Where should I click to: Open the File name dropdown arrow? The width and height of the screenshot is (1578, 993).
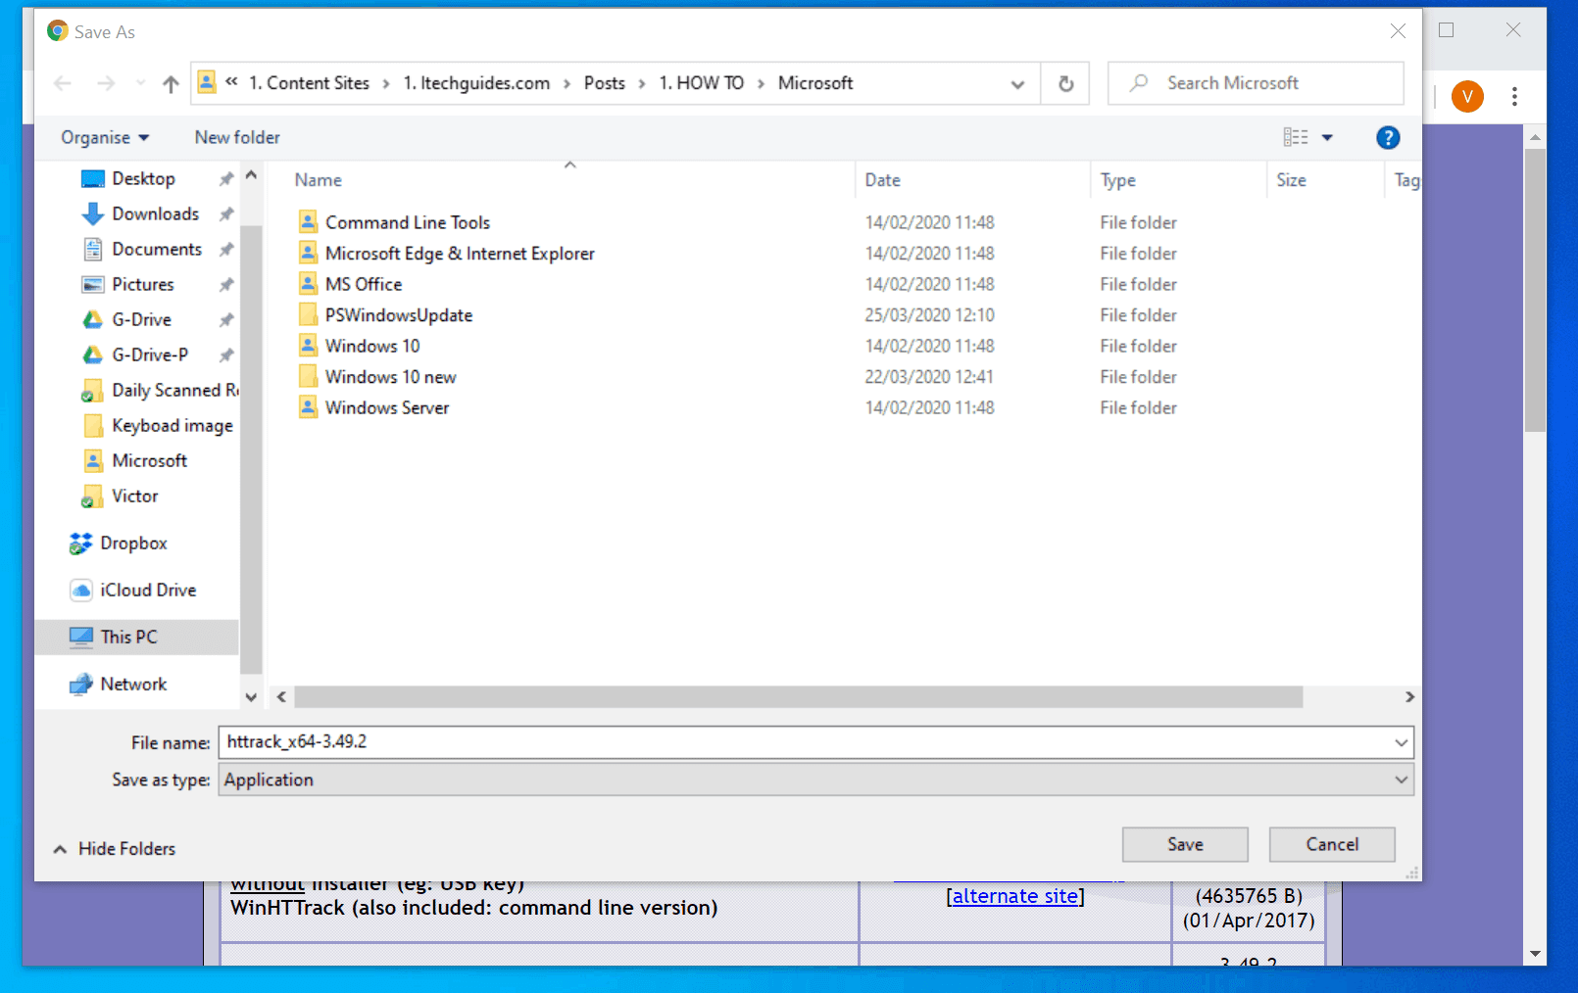(1401, 742)
